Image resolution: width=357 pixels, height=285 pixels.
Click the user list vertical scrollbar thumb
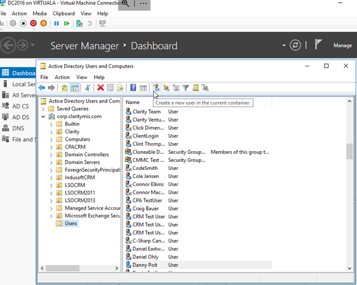click(349, 151)
